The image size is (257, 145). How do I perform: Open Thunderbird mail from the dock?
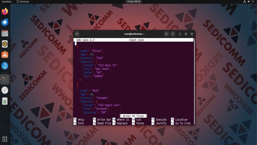[x=5, y=22]
